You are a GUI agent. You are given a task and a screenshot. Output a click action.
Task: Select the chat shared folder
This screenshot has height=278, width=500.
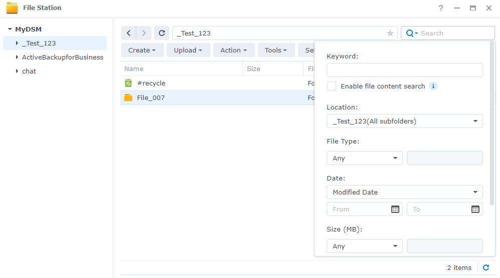[x=29, y=71]
